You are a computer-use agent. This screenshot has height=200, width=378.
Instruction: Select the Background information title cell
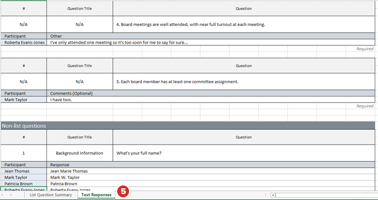(80, 153)
